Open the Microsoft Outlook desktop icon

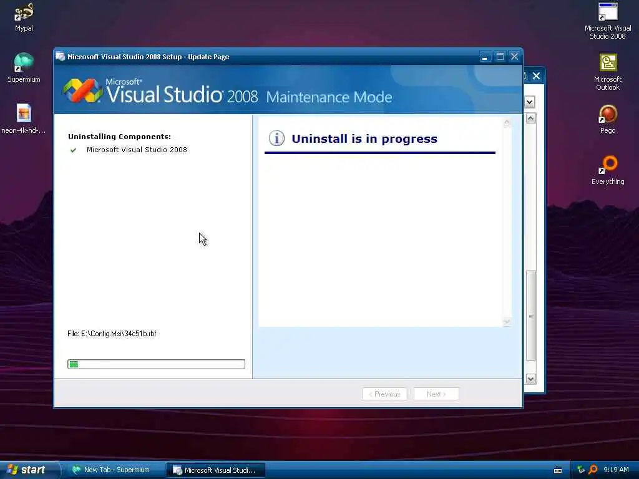608,72
